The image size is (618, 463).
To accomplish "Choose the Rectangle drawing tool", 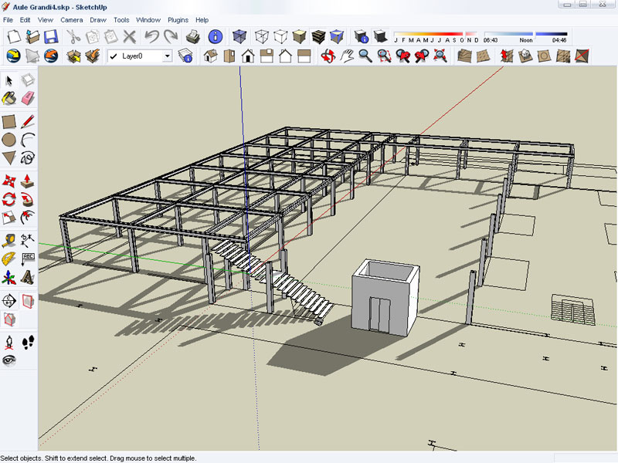I will click(x=9, y=121).
